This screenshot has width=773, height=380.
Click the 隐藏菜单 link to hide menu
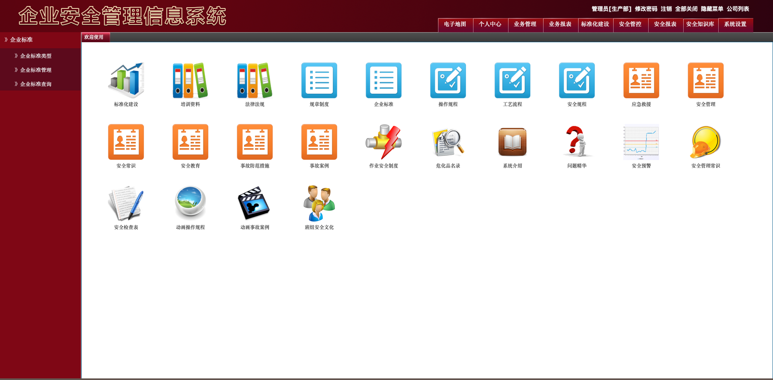click(x=712, y=9)
